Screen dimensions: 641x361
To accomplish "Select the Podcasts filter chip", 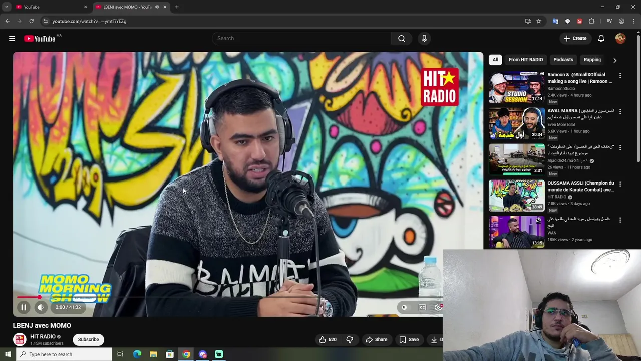I will [563, 60].
